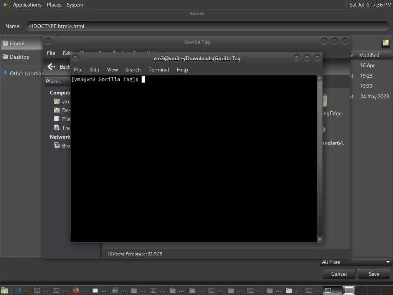
Task: Click the Gorilla Tag window menu button
Action: point(48,41)
